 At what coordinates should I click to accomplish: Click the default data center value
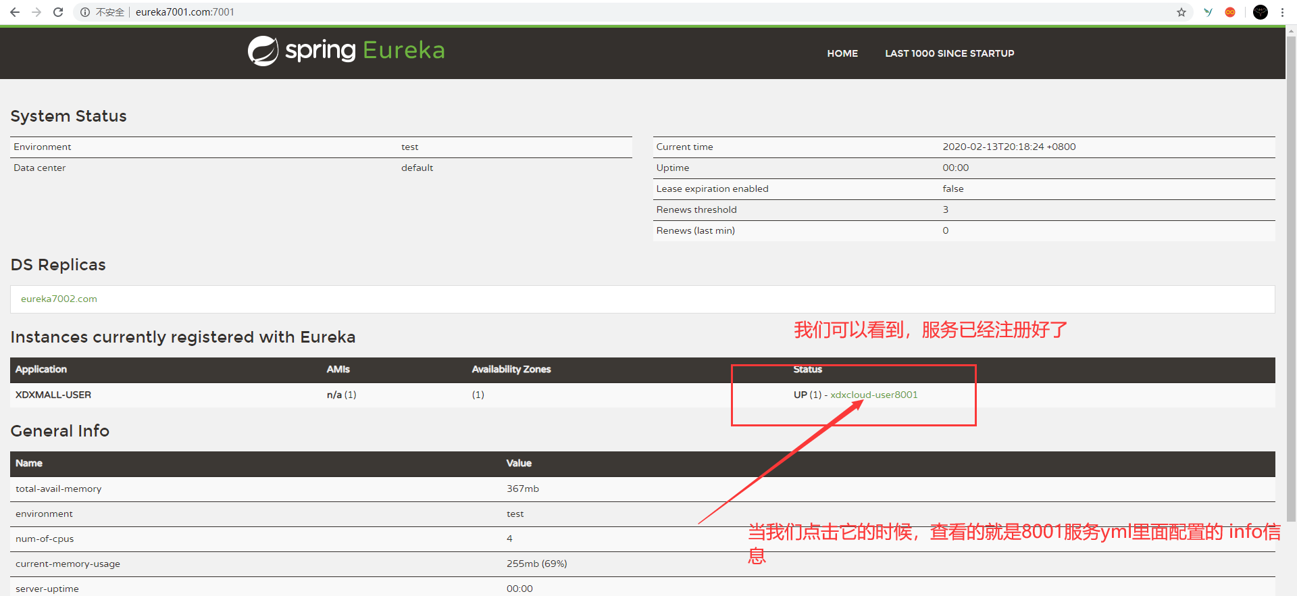click(417, 168)
